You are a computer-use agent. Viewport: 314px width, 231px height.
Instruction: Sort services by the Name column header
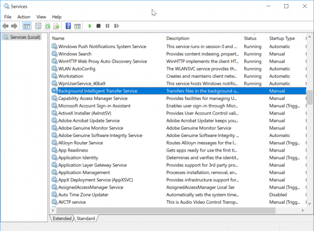coord(59,38)
